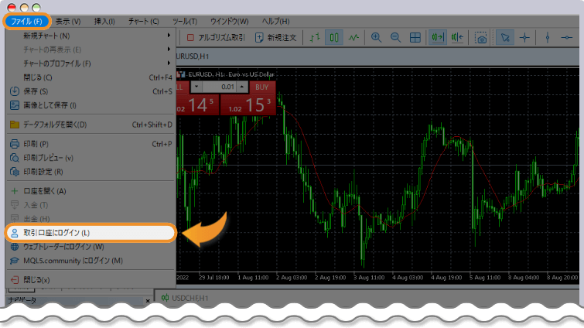Click the lot size decrease arrow
This screenshot has width=584, height=328.
[196, 87]
